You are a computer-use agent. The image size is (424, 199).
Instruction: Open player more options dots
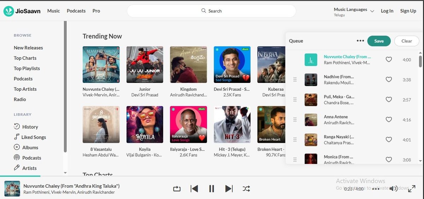click(x=376, y=189)
